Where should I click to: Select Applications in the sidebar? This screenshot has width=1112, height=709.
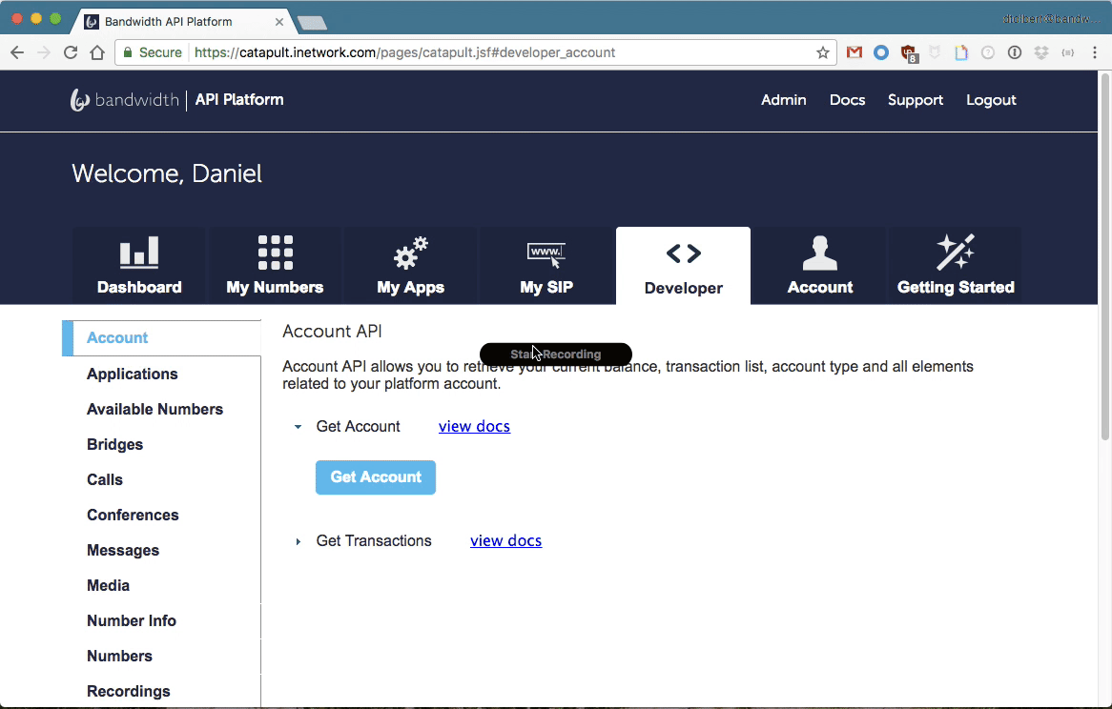pos(132,374)
